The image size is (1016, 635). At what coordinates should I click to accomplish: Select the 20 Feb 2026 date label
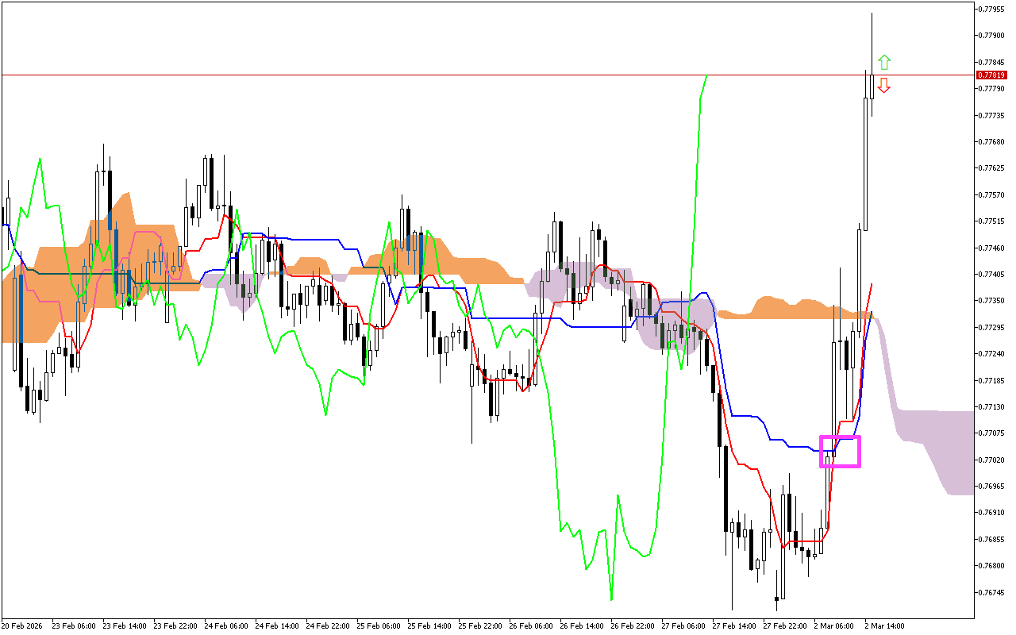(x=24, y=625)
